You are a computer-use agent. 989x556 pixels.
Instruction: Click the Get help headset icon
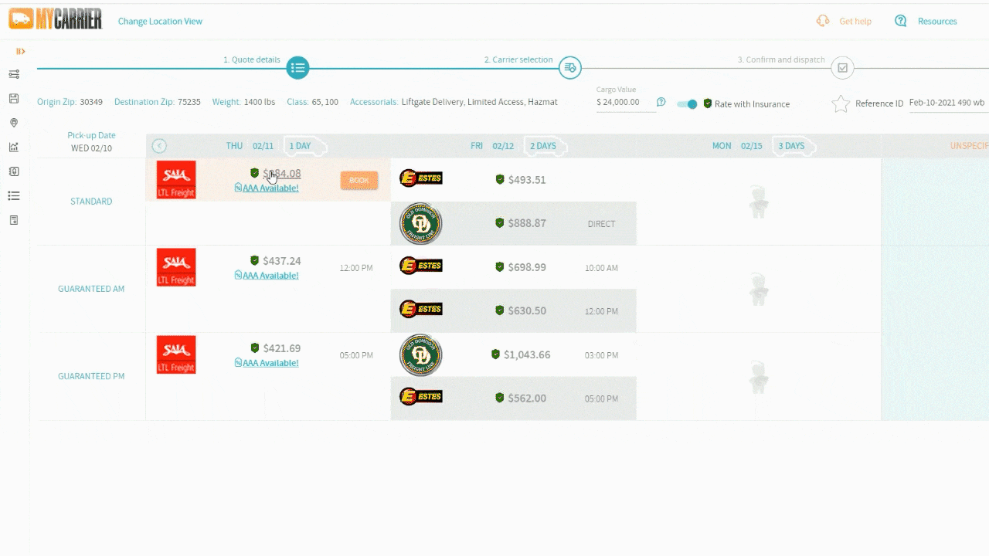pyautogui.click(x=823, y=21)
